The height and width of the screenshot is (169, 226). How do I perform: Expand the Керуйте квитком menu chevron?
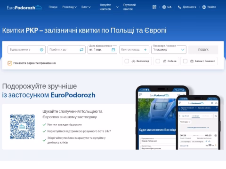[117, 7]
